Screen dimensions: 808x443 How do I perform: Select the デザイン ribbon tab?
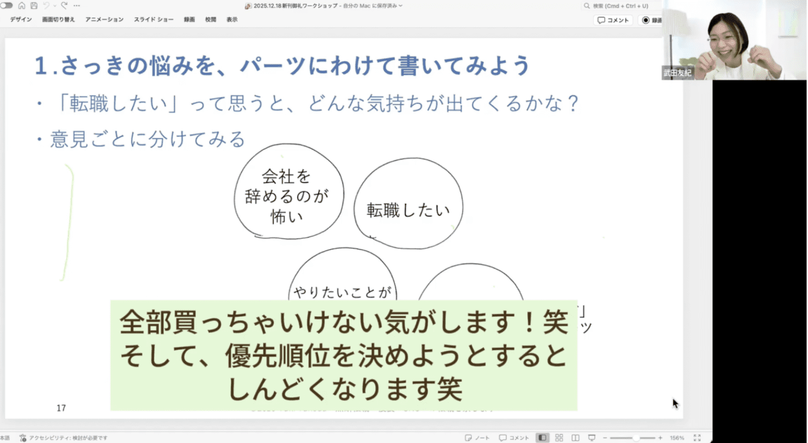click(x=21, y=19)
